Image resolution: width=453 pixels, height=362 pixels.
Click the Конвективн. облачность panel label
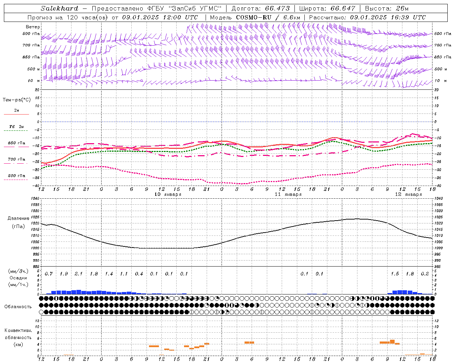click(18, 334)
